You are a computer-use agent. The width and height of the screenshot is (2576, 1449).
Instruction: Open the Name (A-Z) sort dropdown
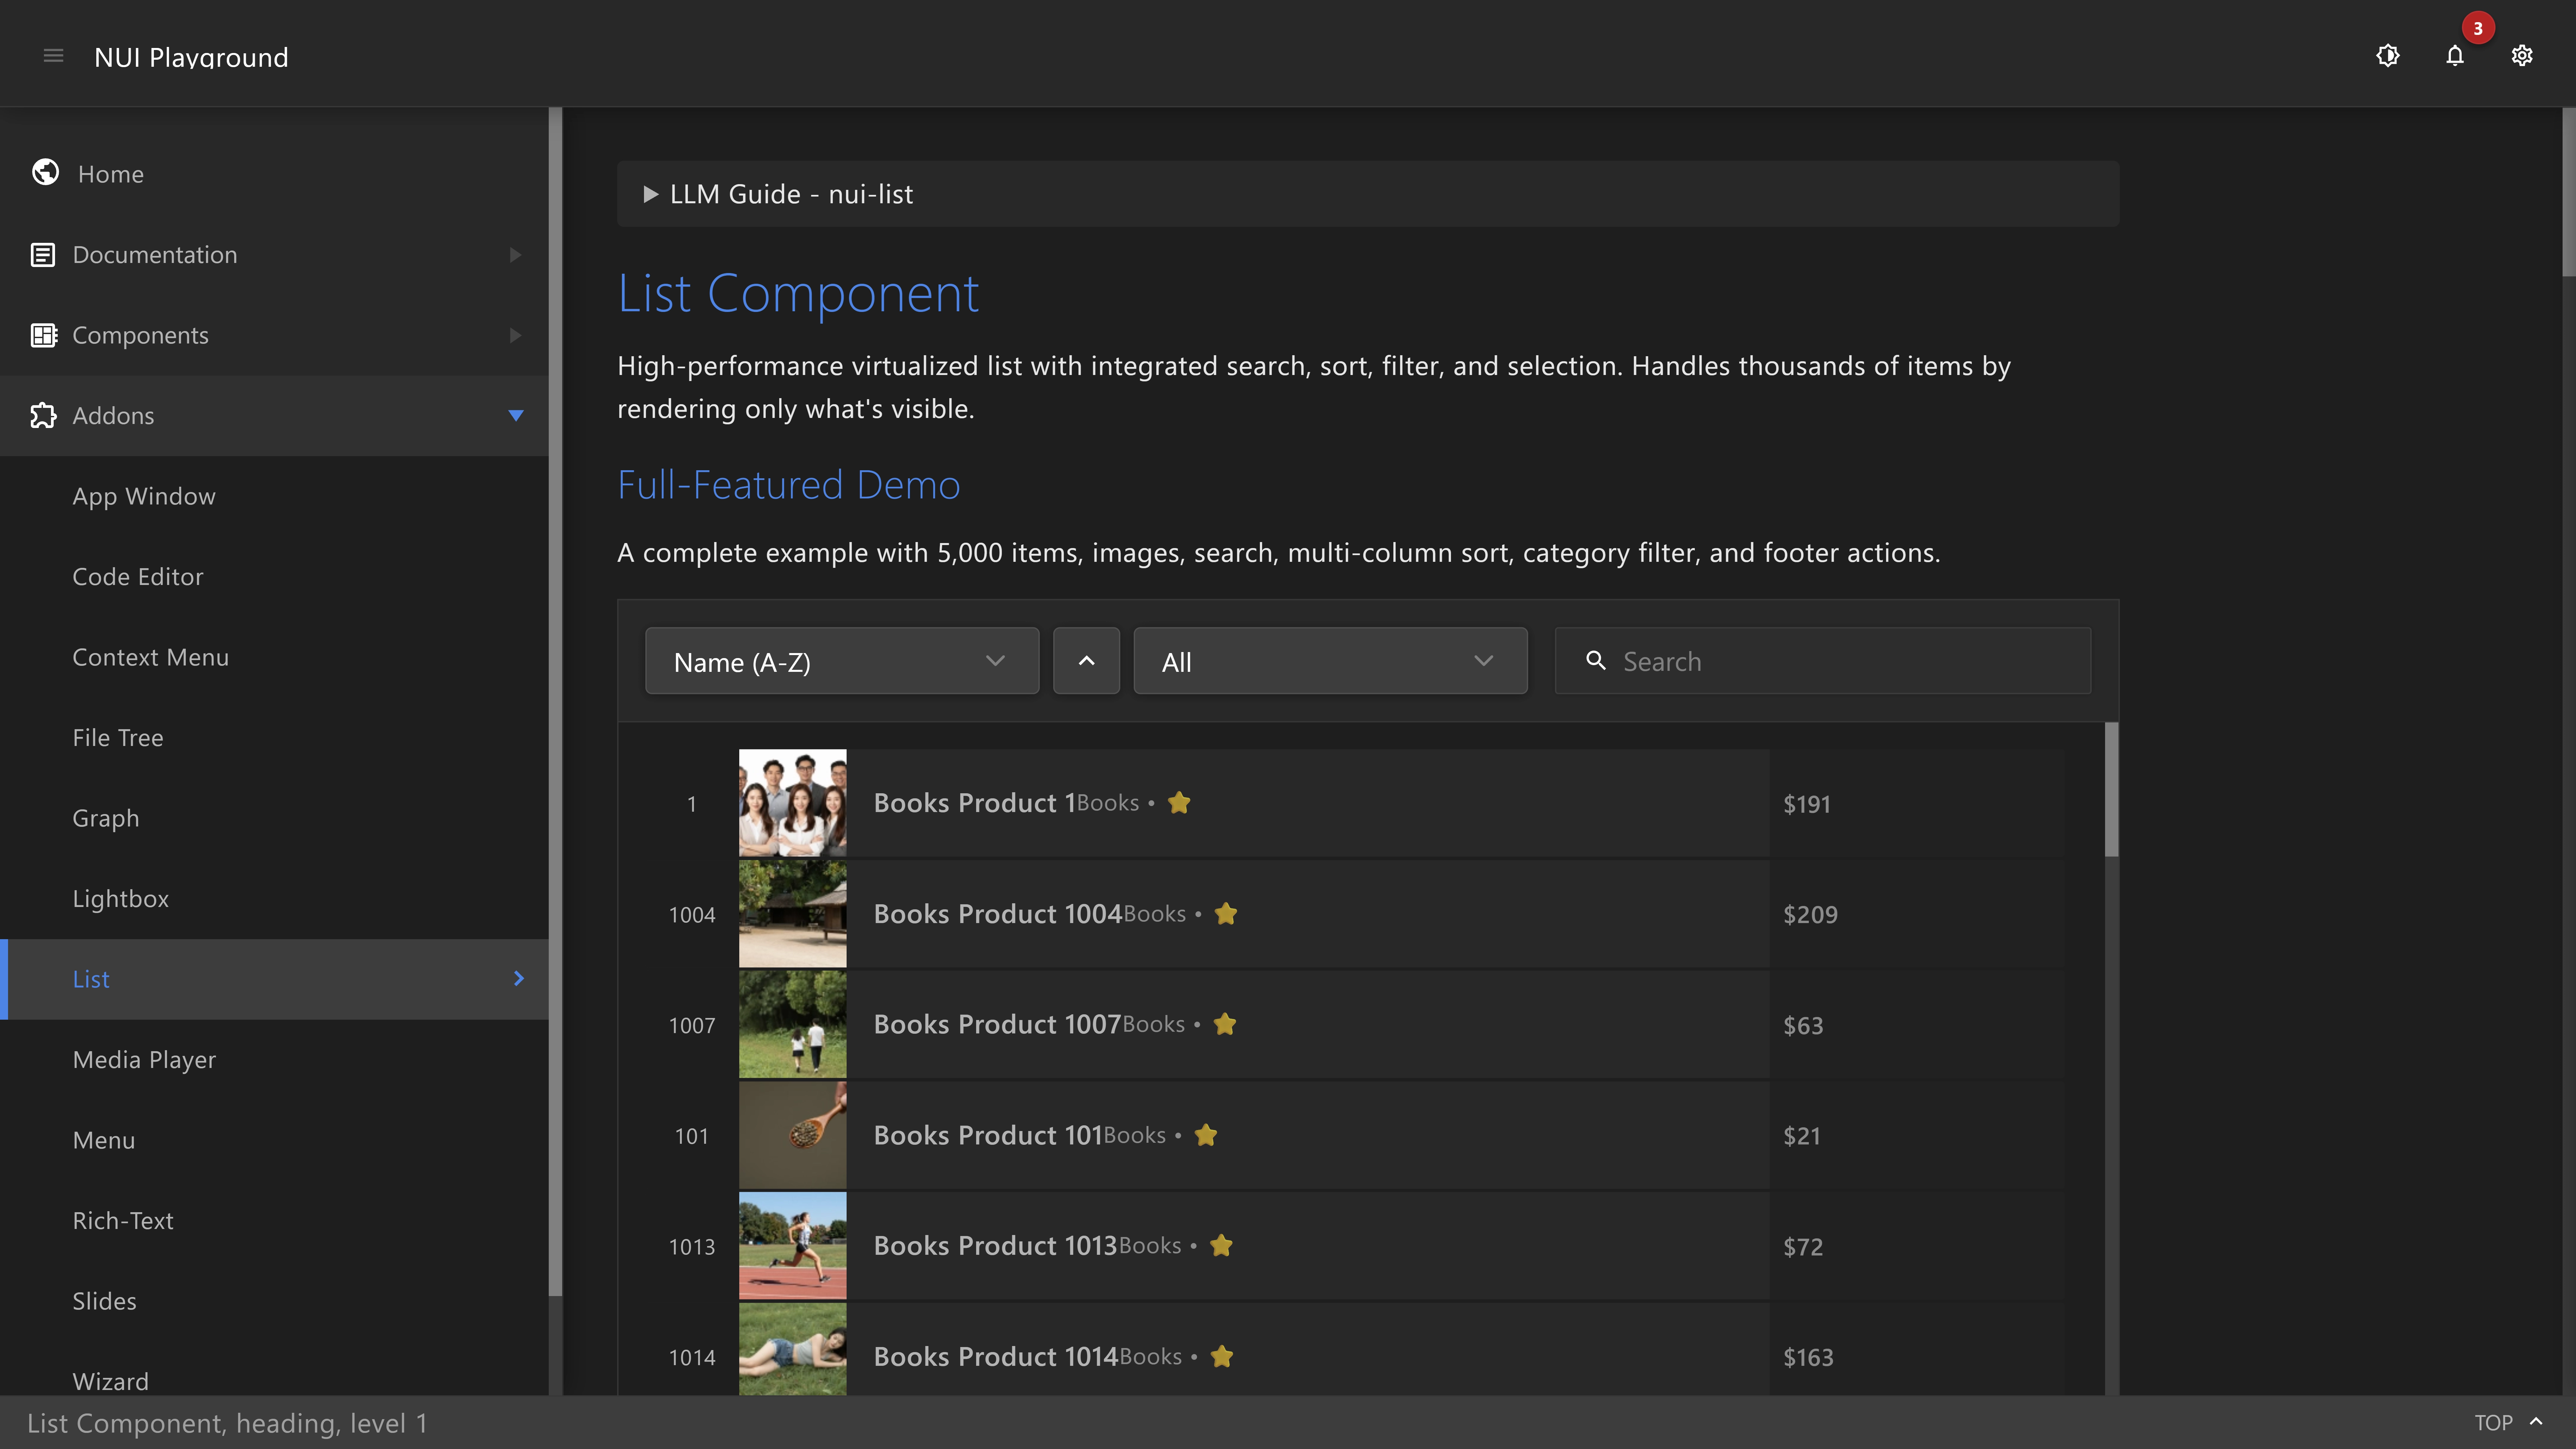pos(842,661)
